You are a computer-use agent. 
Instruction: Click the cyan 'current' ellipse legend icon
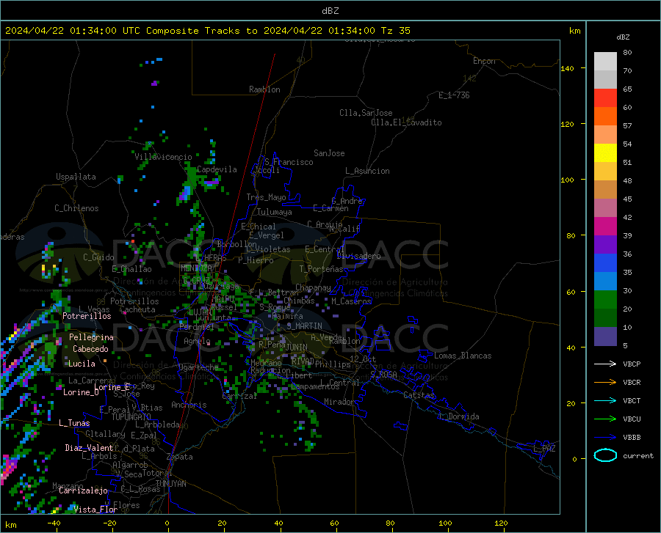pos(605,455)
